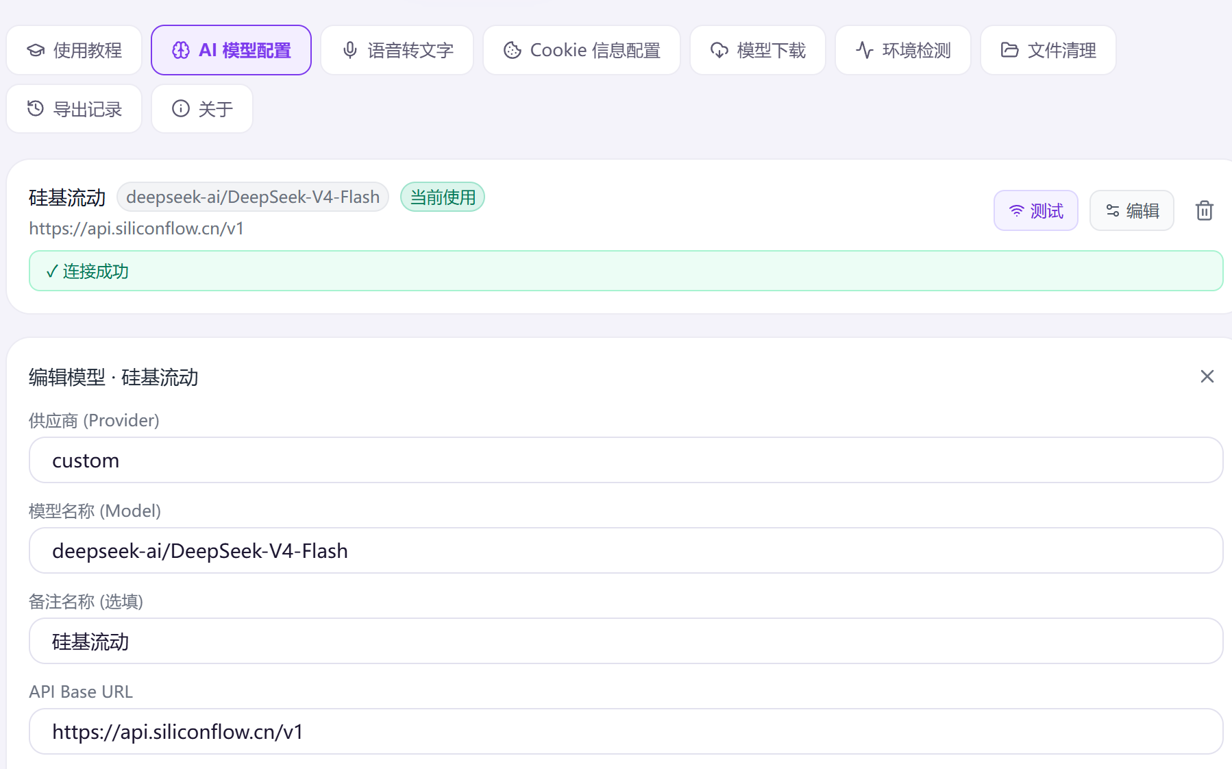Viewport: 1232px width, 769px height.
Task: Click the folder icon on 文件清理
Action: click(1010, 50)
